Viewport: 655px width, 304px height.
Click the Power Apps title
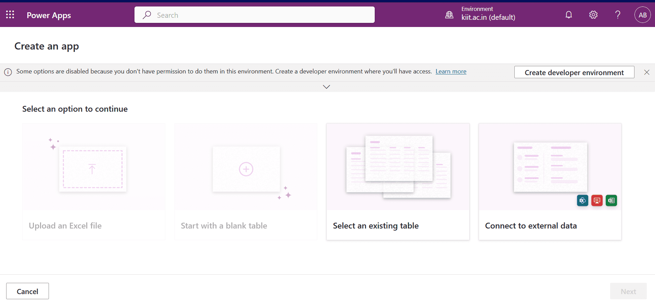click(x=49, y=15)
